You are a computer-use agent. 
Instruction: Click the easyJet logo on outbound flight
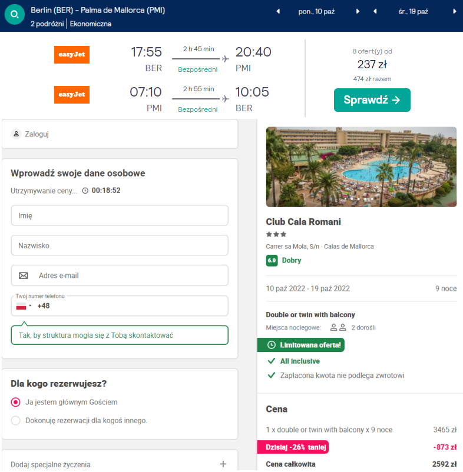(72, 55)
